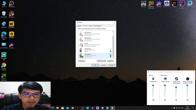Image resolution: width=196 pixels, height=110 pixels.
Task: Click the Headphones device icon in Volume Mixer
Action: (153, 79)
